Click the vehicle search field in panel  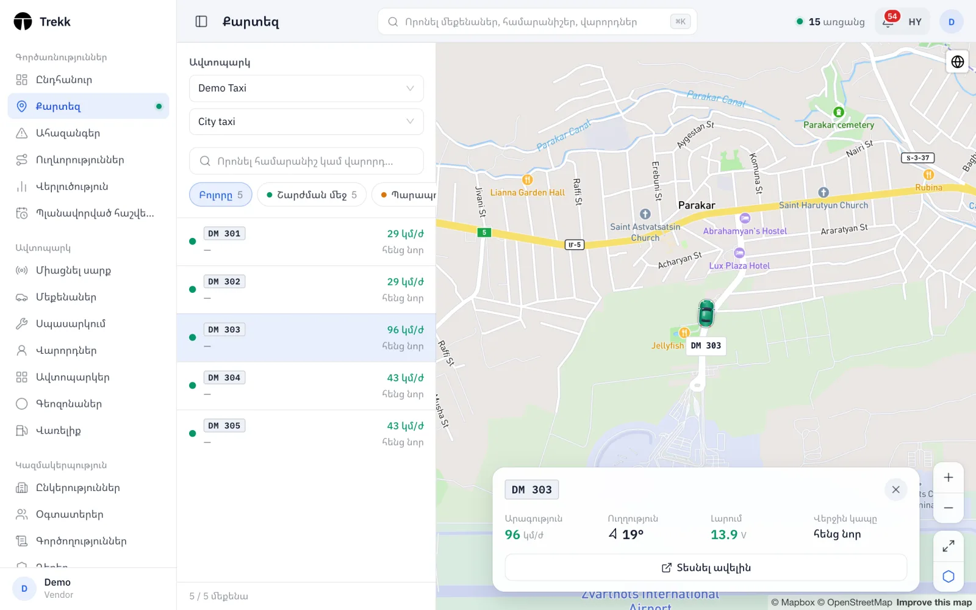306,161
